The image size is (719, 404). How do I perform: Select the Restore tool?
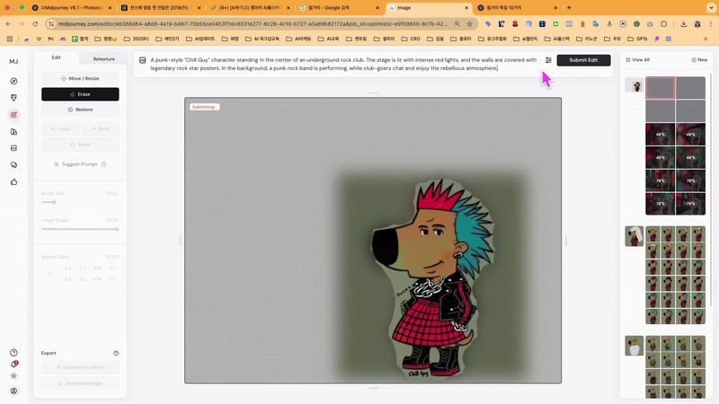[x=80, y=110]
